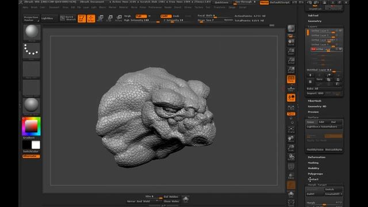Toggle visibility eye of the recording layer
The height and width of the screenshot is (207, 368).
[x=340, y=49]
